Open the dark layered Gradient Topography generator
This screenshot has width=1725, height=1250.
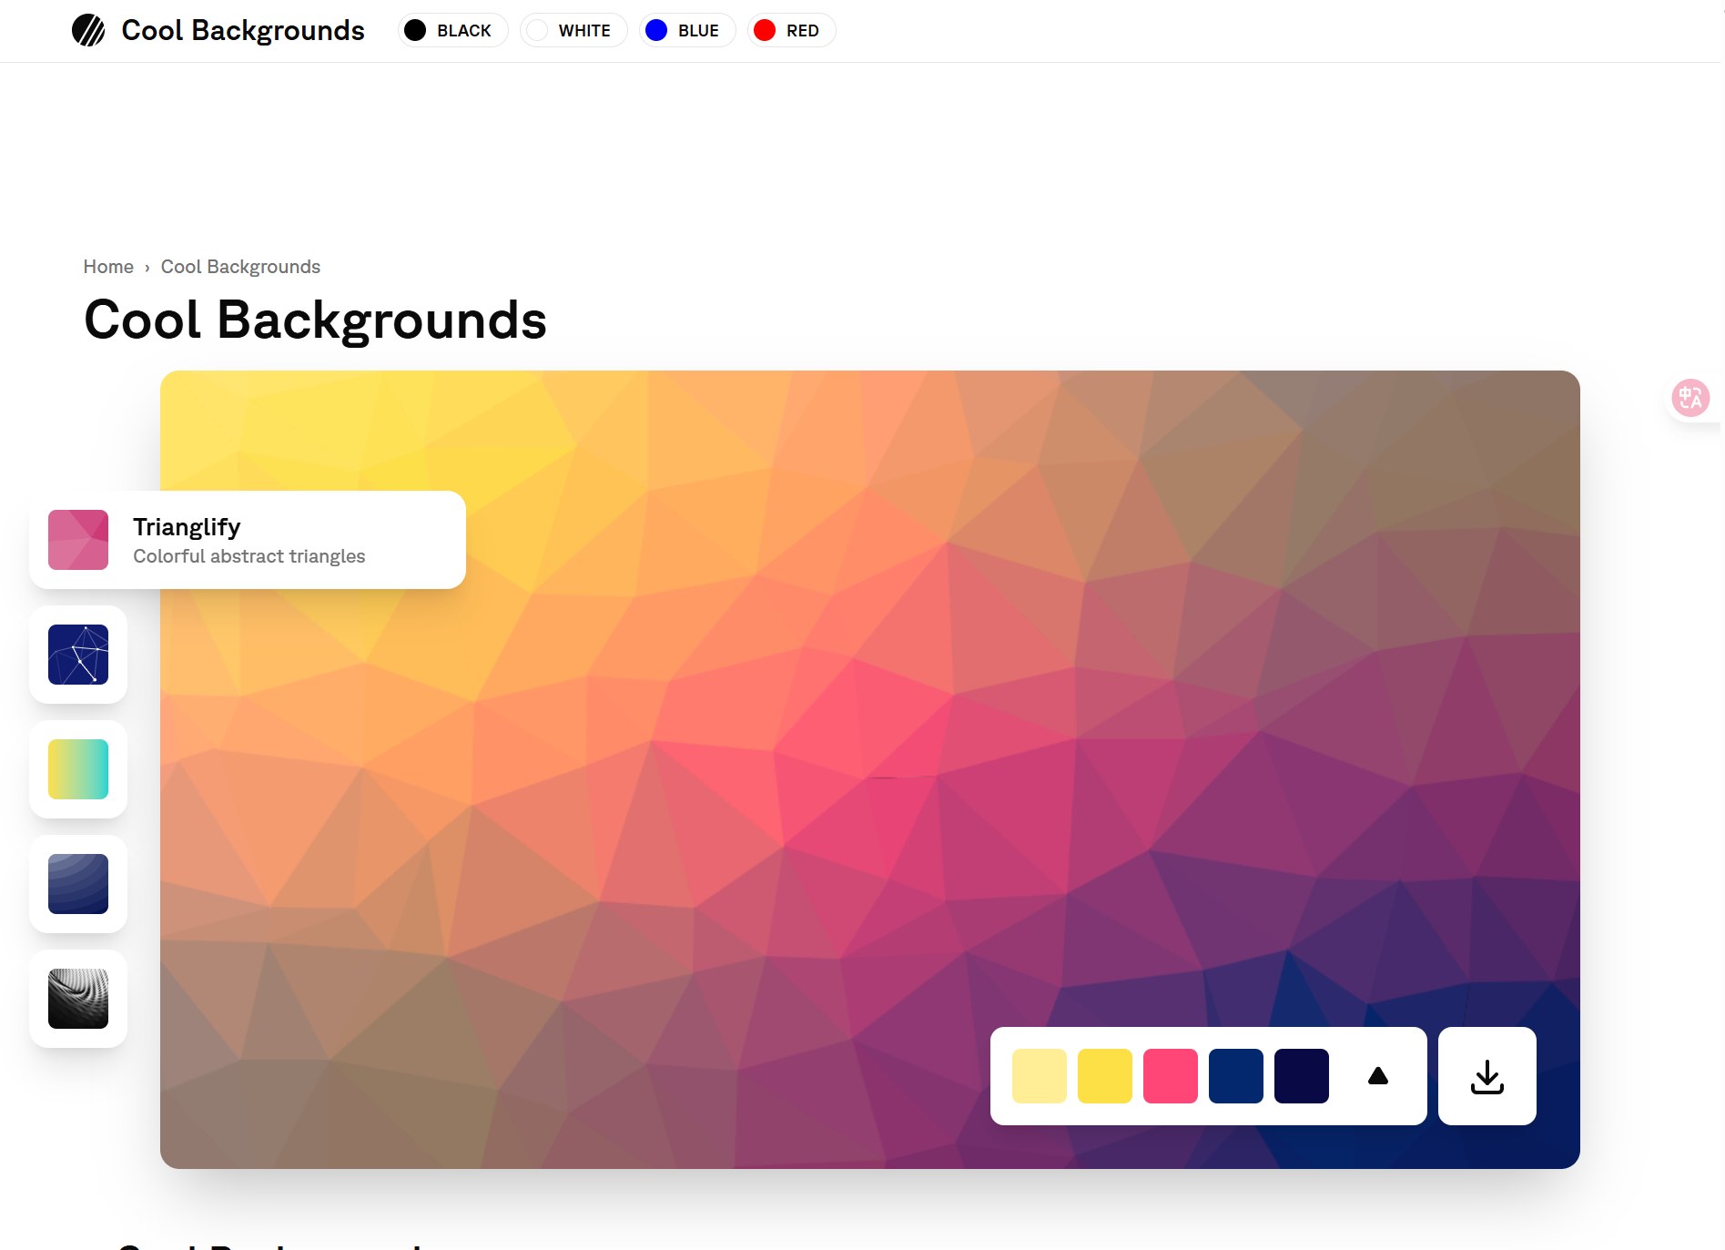tap(78, 884)
